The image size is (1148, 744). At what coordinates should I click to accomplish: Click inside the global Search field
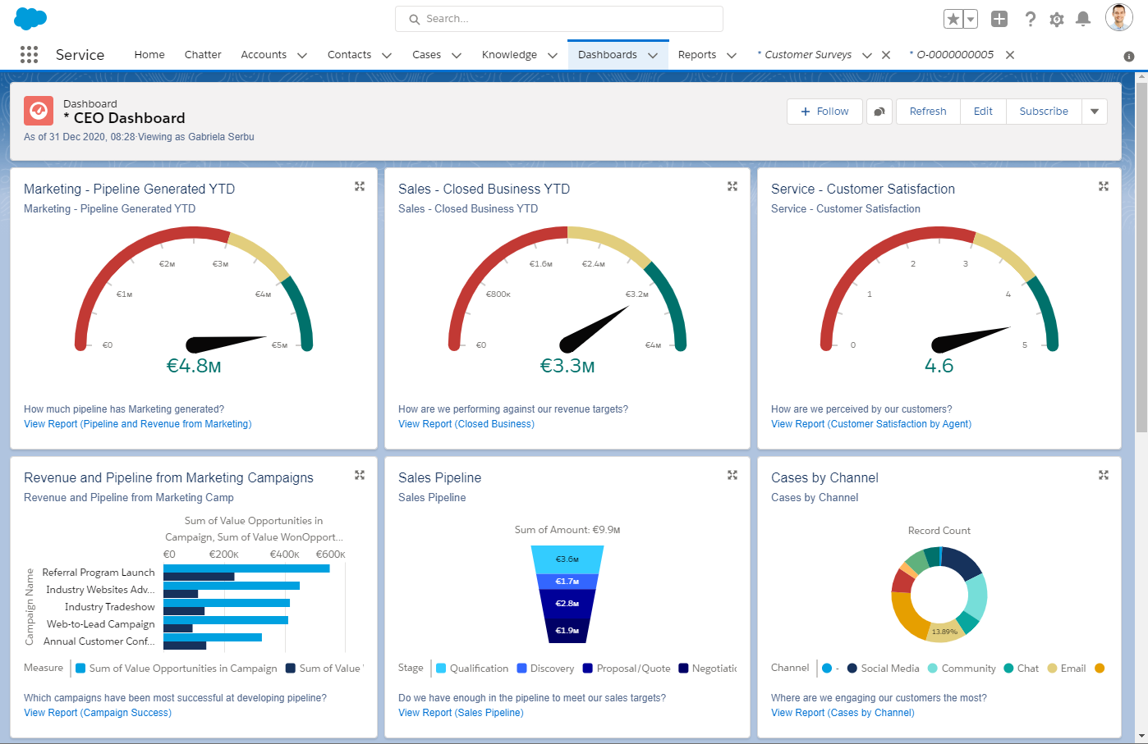[x=558, y=19]
